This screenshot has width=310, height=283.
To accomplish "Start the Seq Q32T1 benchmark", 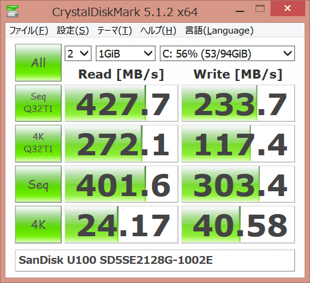I will tap(38, 103).
